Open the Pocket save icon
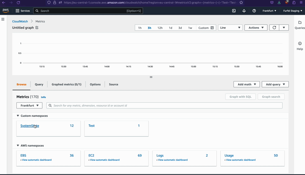The width and height of the screenshot is (305, 175). [x=272, y=2]
